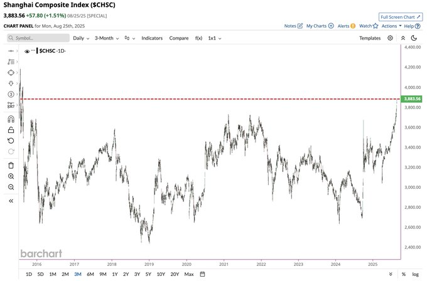Select the 10Y time range

point(161,274)
